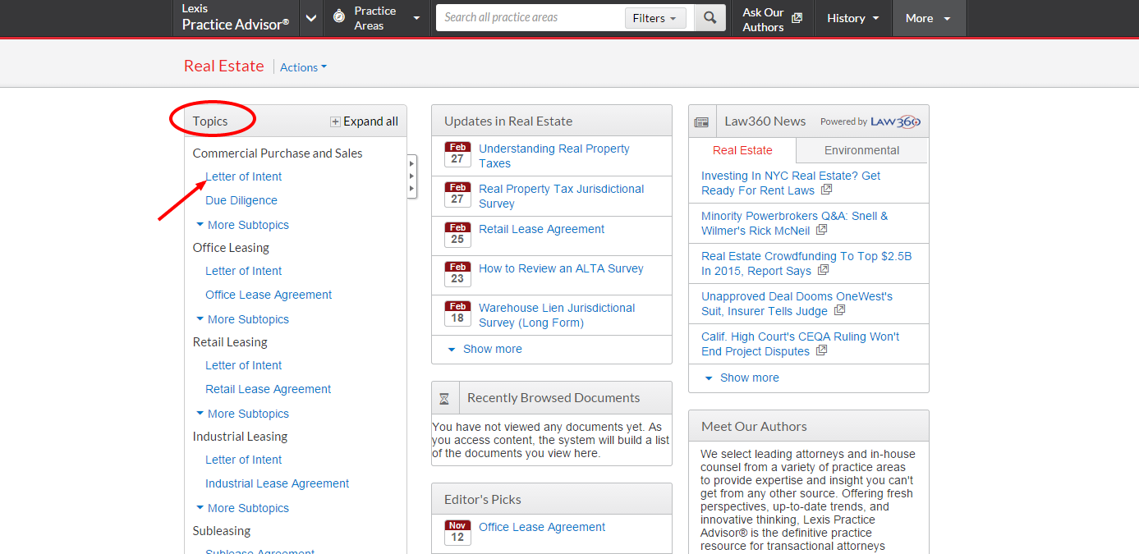Open Real Property Tax Jurisdictional Survey
The height and width of the screenshot is (554, 1139).
click(x=562, y=196)
